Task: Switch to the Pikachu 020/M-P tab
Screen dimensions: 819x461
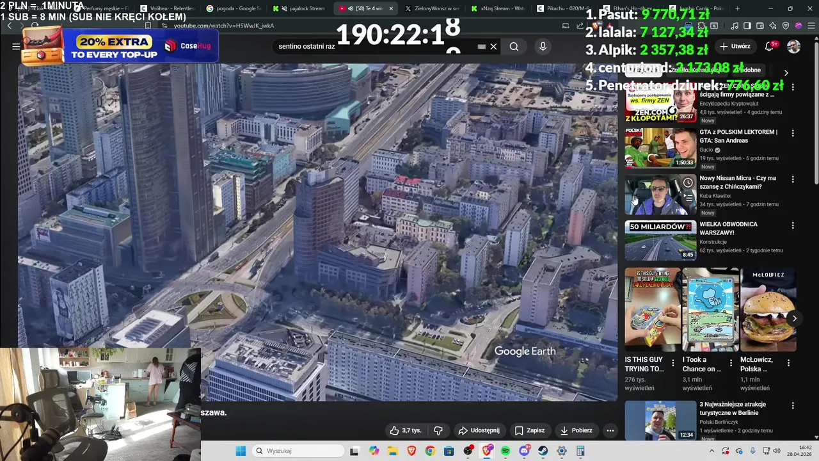Action: pyautogui.click(x=566, y=8)
